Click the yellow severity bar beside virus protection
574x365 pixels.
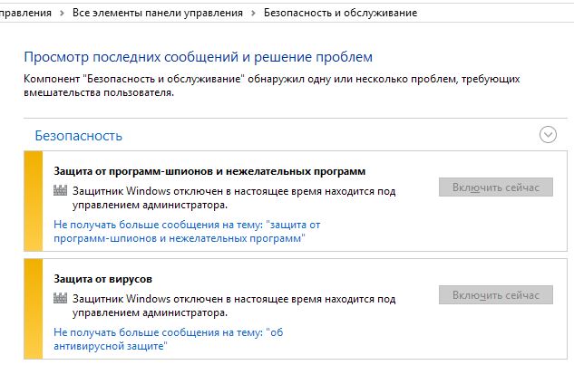[34, 308]
